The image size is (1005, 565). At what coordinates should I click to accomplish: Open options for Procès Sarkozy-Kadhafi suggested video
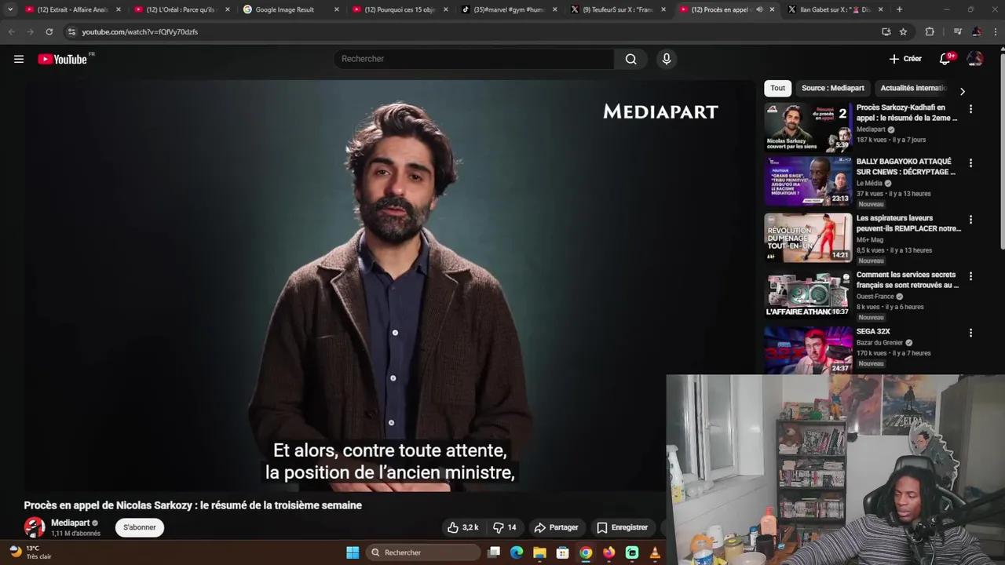[970, 109]
